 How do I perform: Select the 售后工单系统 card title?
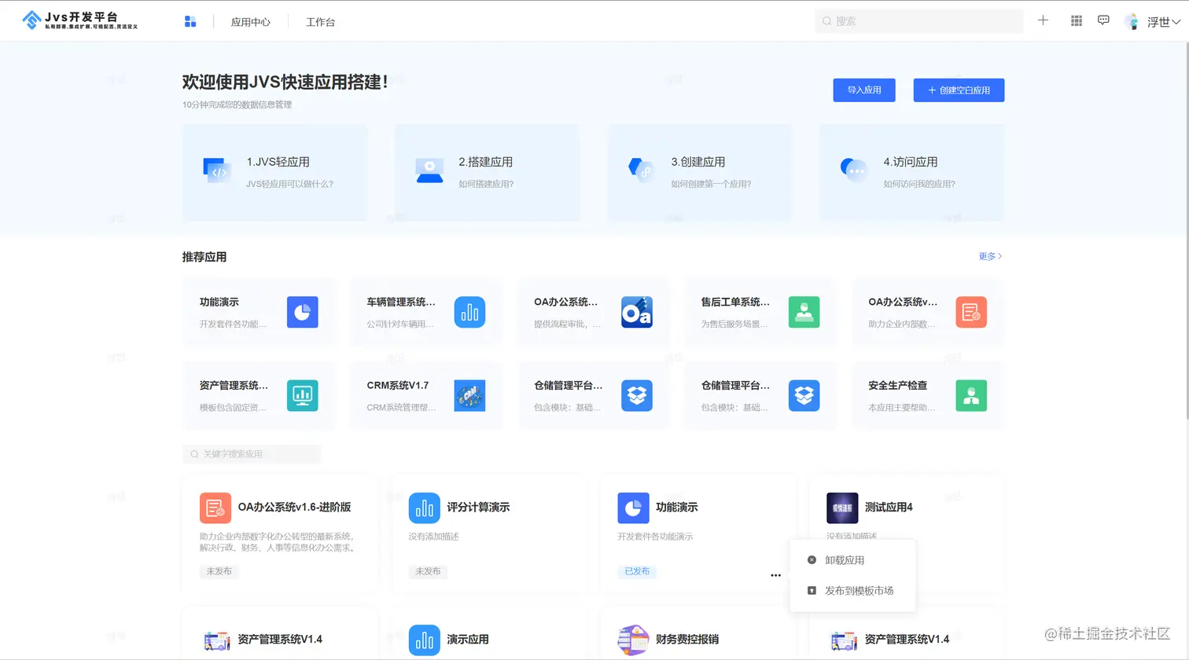coord(735,302)
